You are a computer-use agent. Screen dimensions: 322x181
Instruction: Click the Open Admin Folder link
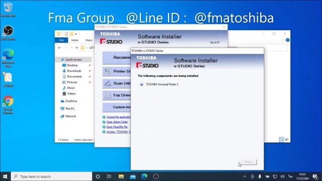point(117,122)
